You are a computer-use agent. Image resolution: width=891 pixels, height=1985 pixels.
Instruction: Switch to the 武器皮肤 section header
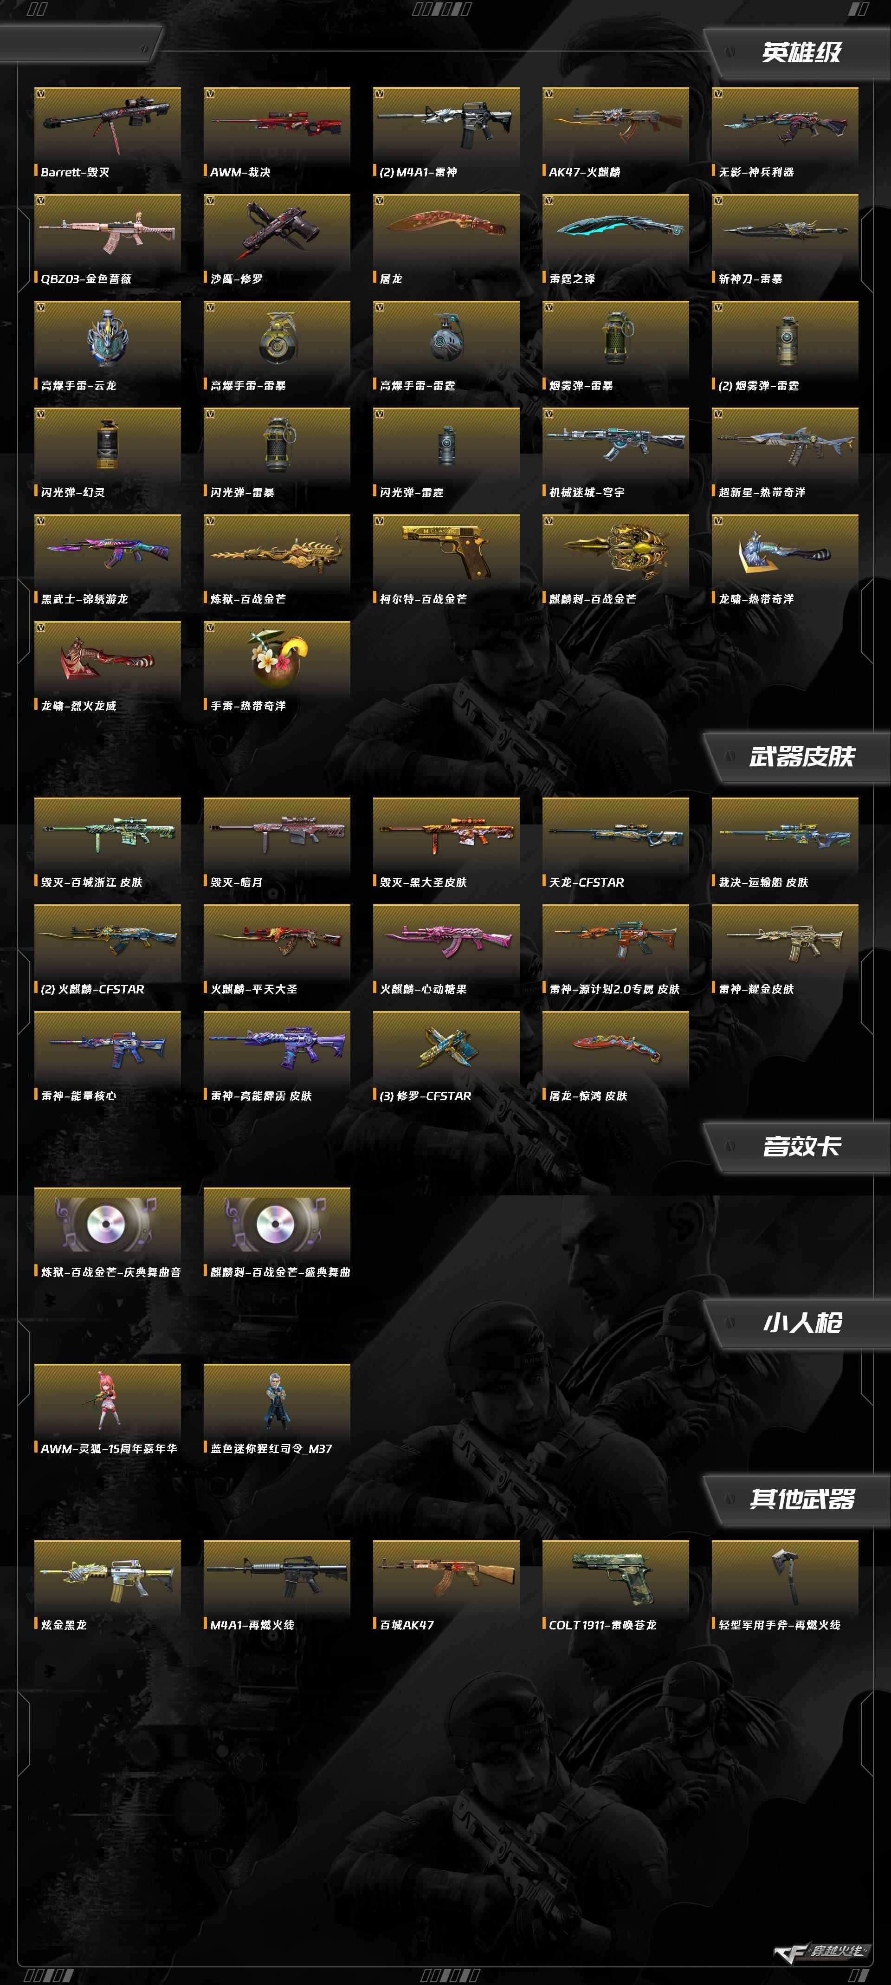[x=801, y=757]
